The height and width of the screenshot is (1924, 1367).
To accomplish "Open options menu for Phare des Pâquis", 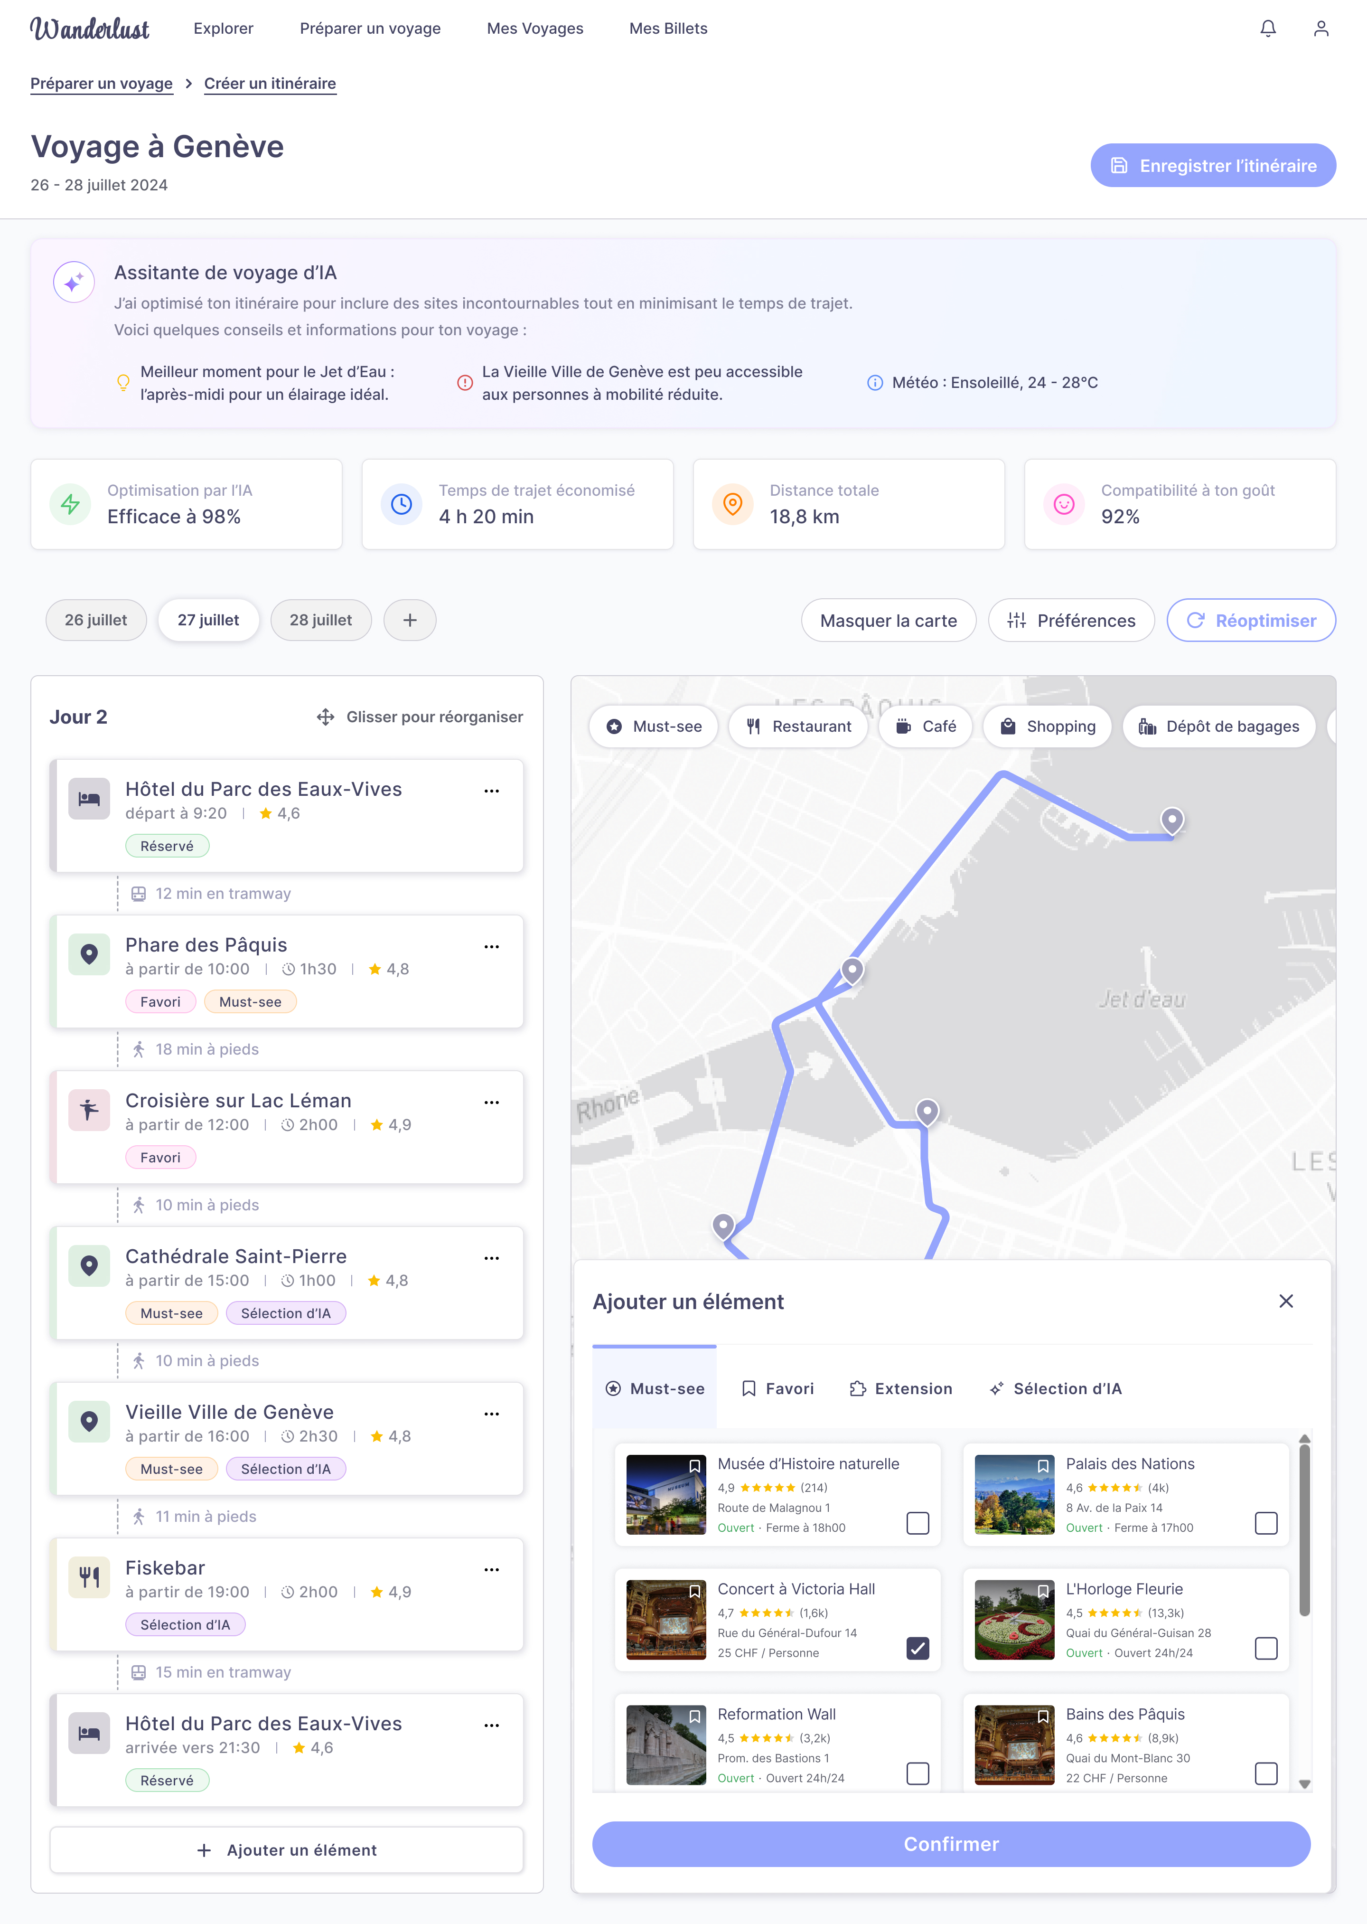I will click(x=492, y=946).
